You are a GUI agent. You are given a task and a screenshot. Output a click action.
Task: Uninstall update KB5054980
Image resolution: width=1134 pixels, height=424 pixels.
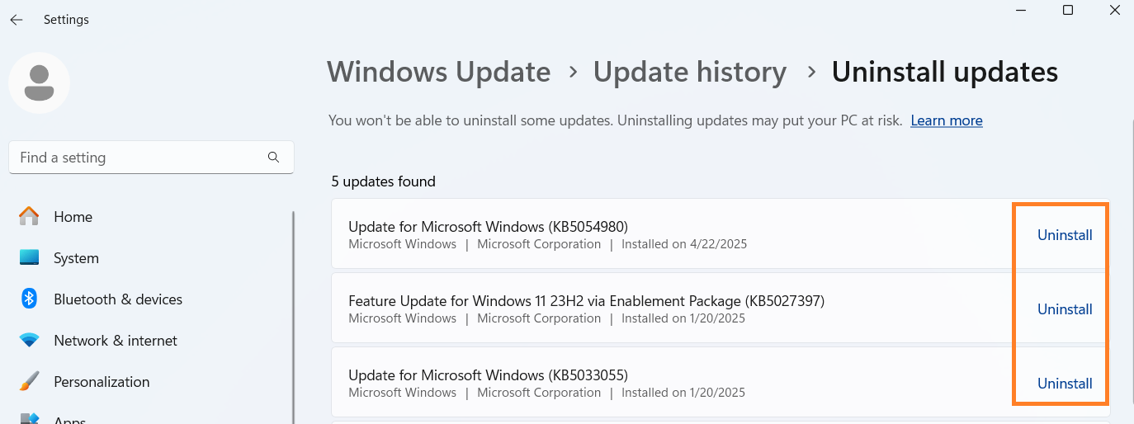click(x=1064, y=235)
